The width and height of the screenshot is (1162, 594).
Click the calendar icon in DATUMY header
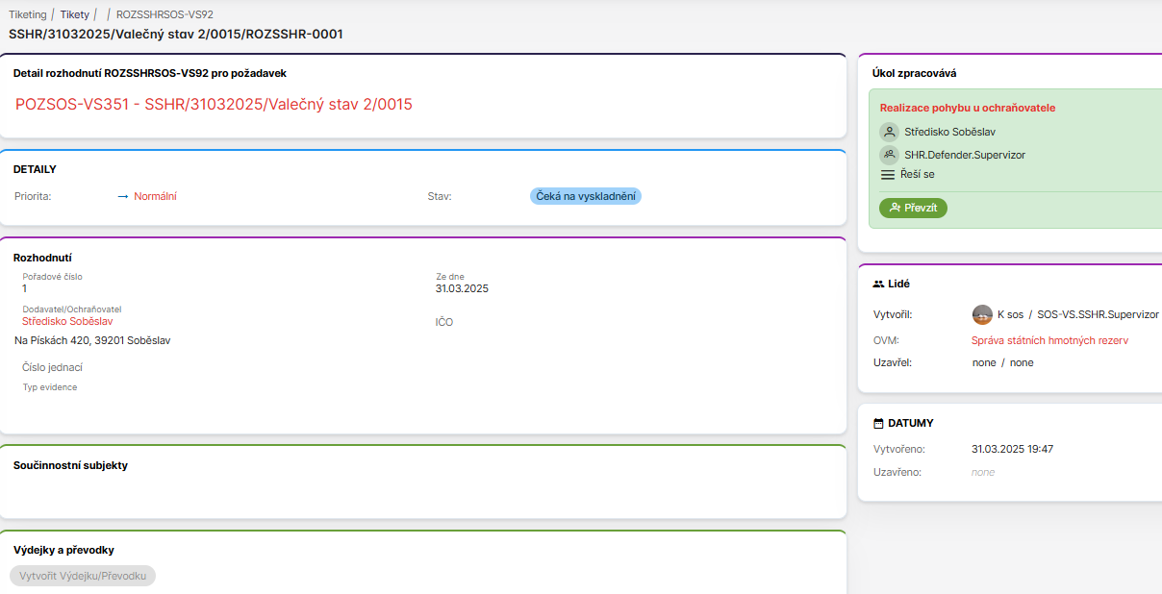coord(878,423)
